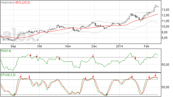Click the 11,00 price axis value

165,21
